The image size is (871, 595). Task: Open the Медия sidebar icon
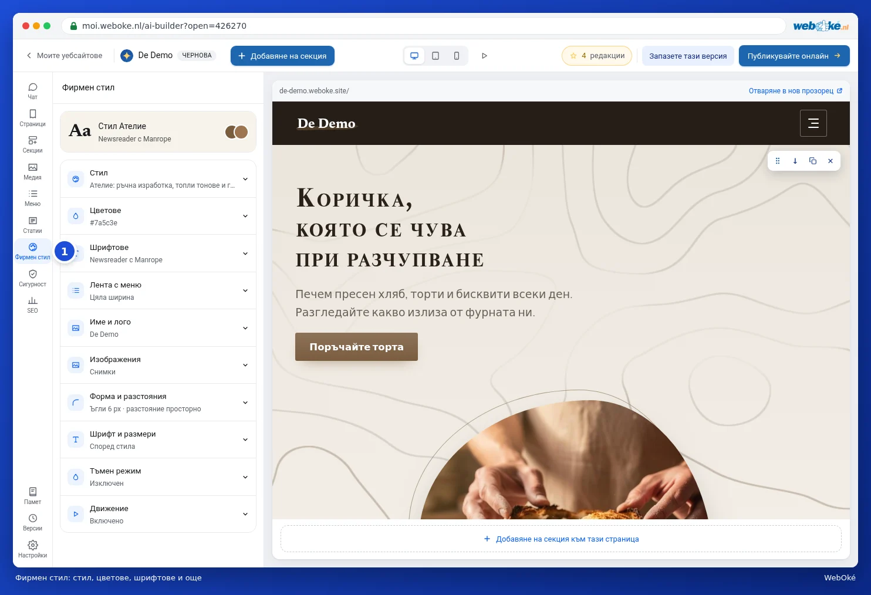[x=32, y=171]
